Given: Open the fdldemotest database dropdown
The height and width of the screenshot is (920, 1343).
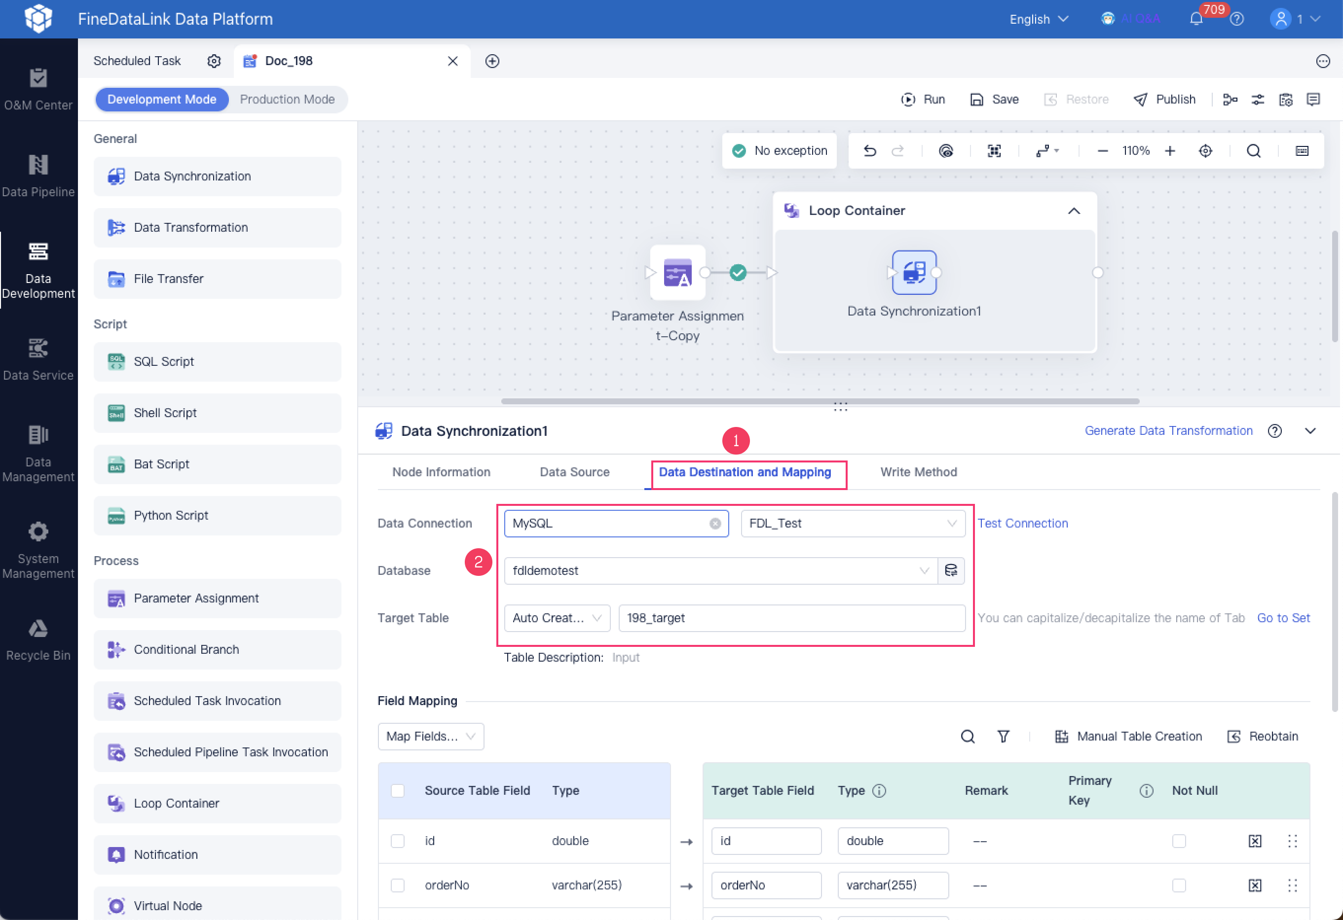Looking at the screenshot, I should pyautogui.click(x=721, y=570).
